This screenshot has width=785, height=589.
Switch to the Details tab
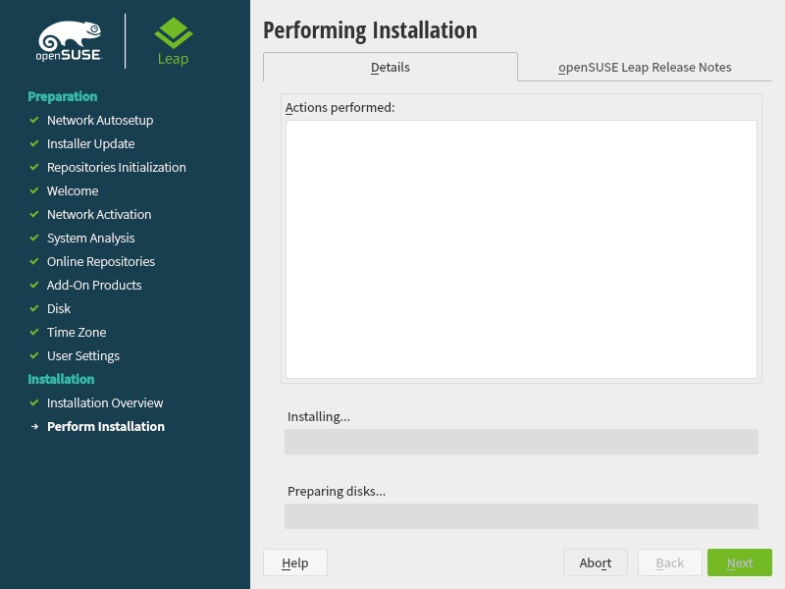click(x=390, y=67)
